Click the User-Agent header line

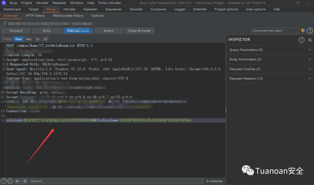(113, 71)
